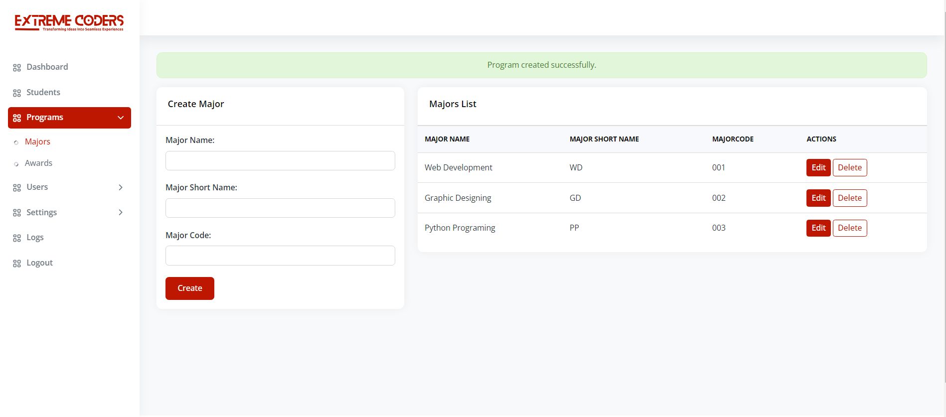The height and width of the screenshot is (417, 946).
Task: Click the Logs grid icon in sidebar
Action: coord(17,238)
